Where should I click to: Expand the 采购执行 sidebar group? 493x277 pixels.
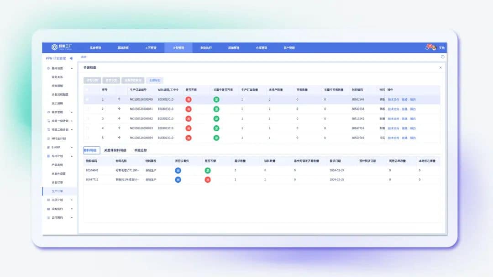[72, 209]
